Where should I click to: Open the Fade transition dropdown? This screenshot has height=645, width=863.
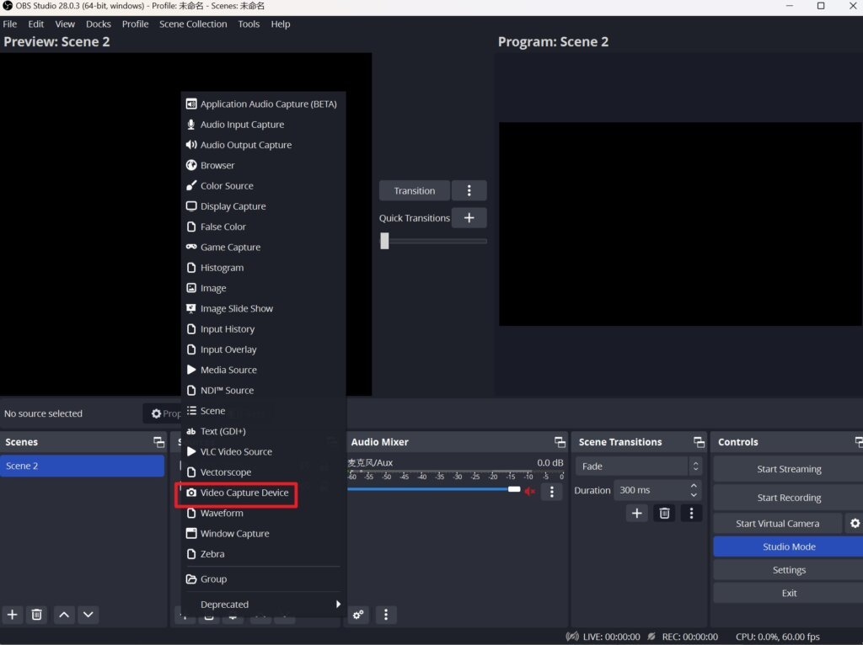point(640,466)
